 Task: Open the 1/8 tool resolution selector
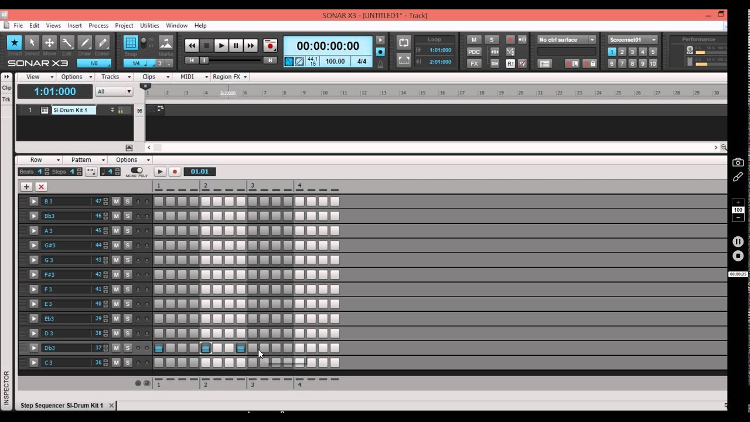(x=94, y=63)
